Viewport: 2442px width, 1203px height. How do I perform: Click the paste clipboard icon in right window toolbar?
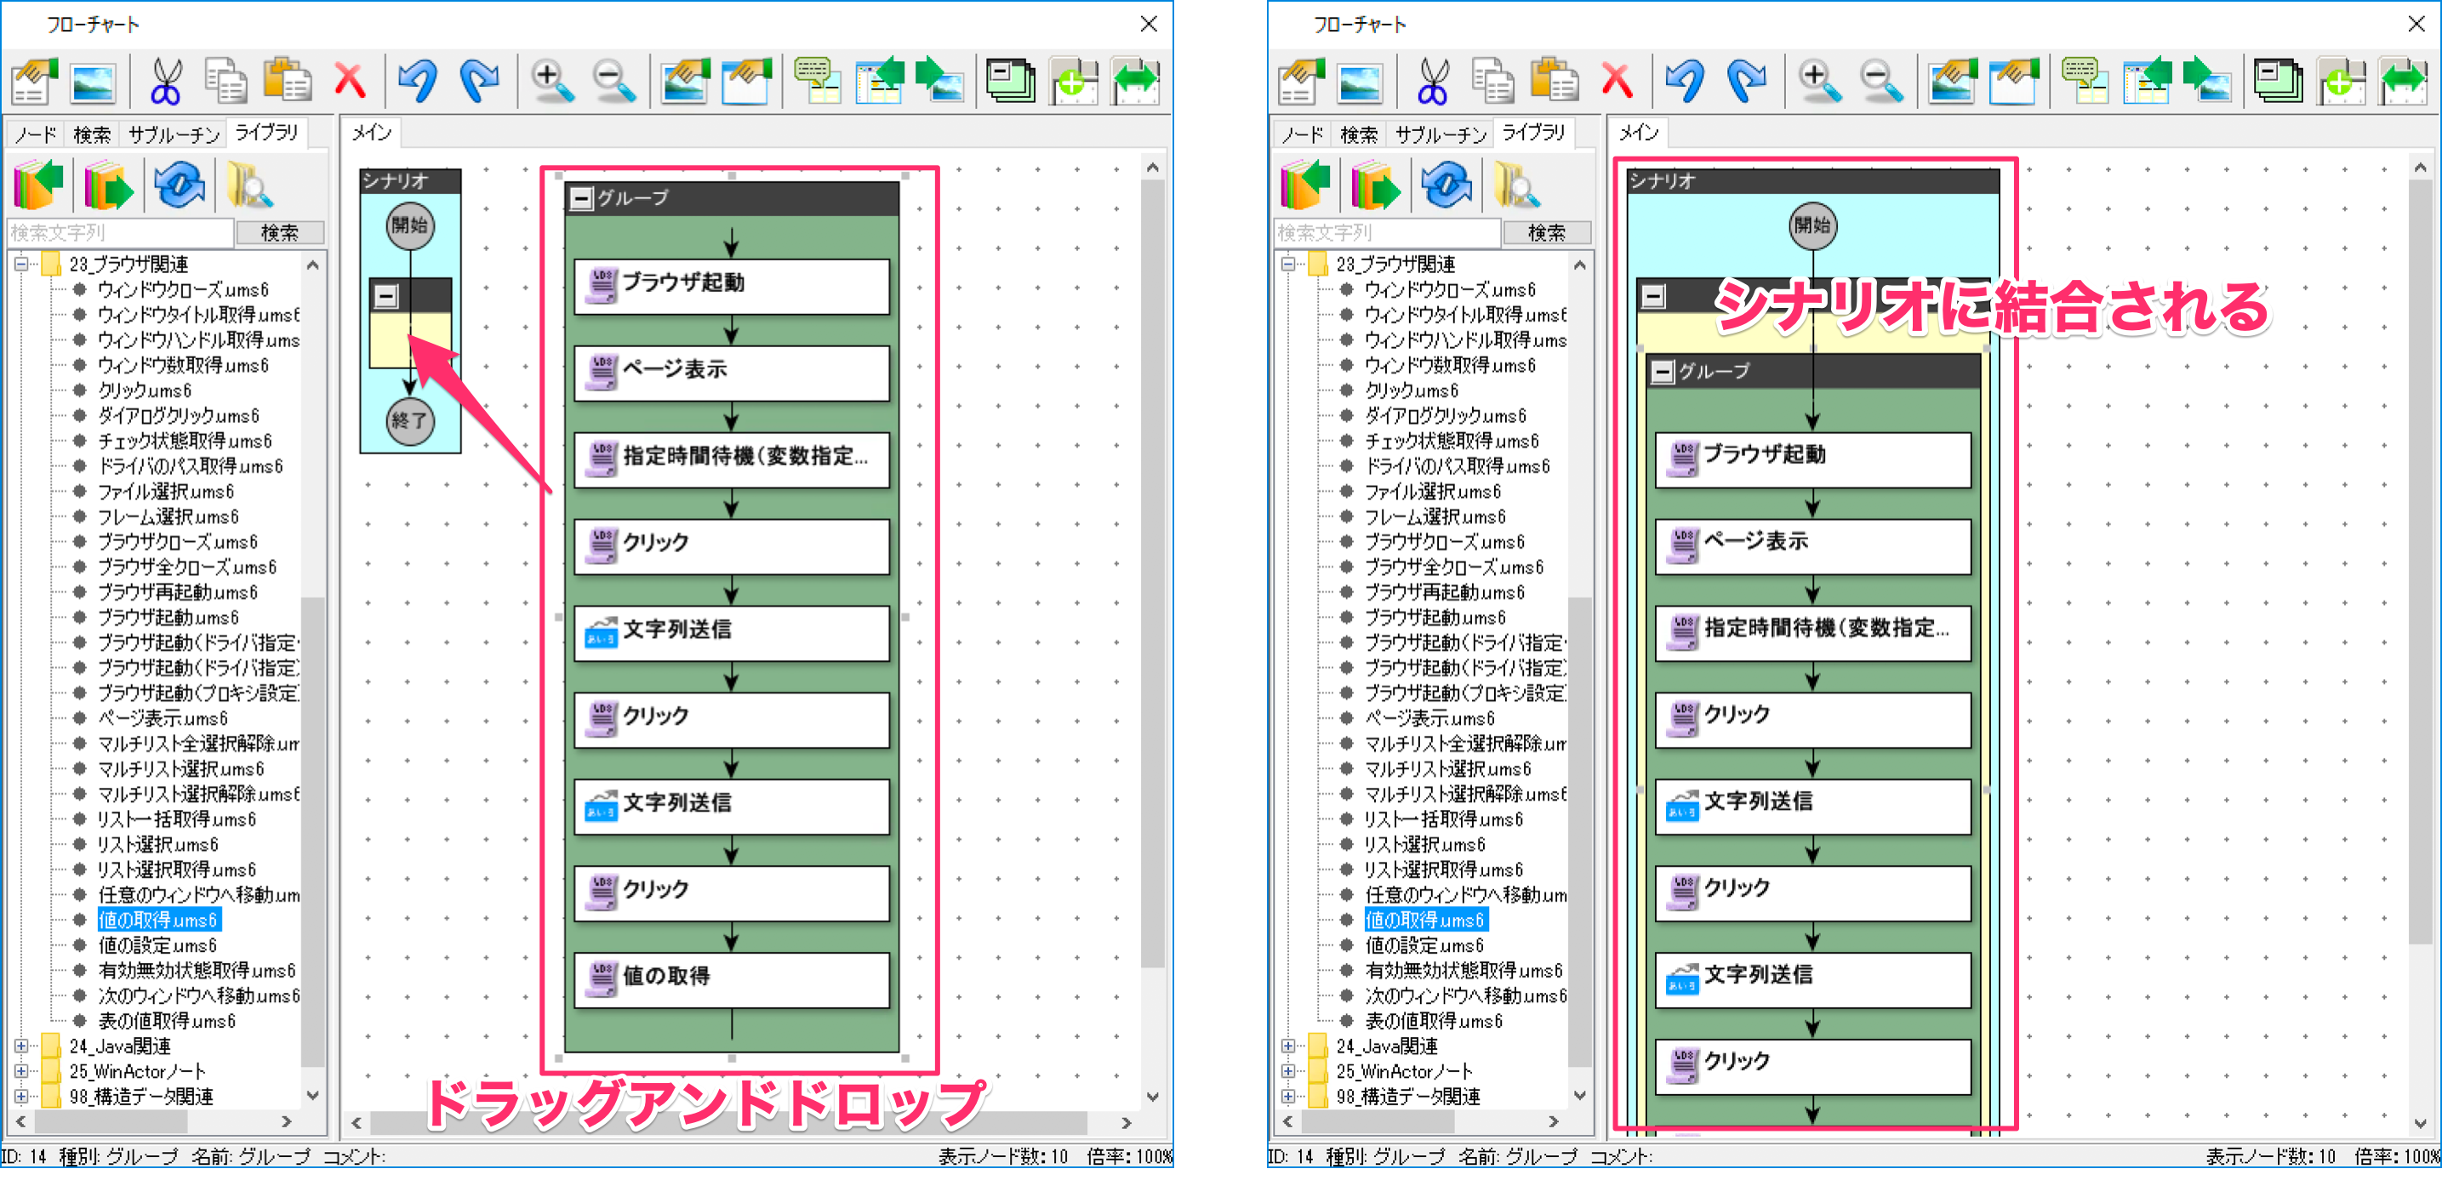[x=1554, y=82]
